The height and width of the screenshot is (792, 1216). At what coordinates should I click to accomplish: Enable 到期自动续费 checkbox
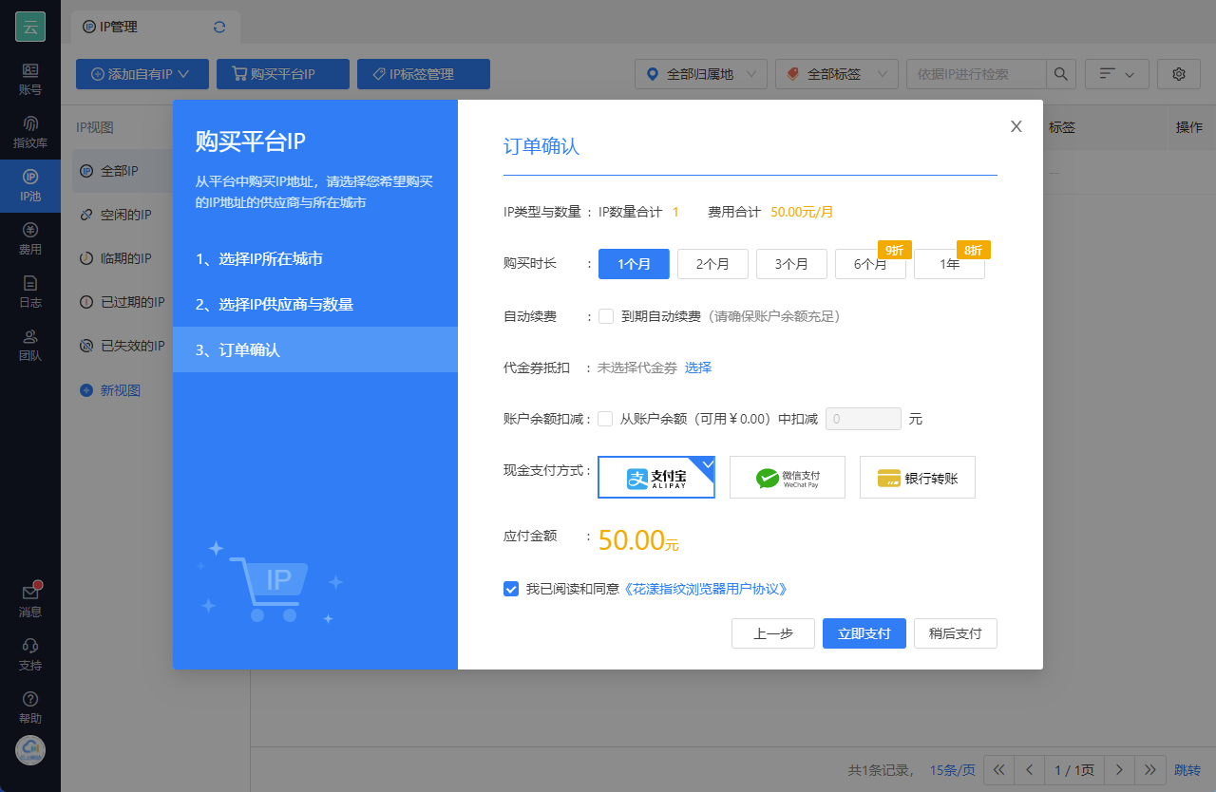605,316
